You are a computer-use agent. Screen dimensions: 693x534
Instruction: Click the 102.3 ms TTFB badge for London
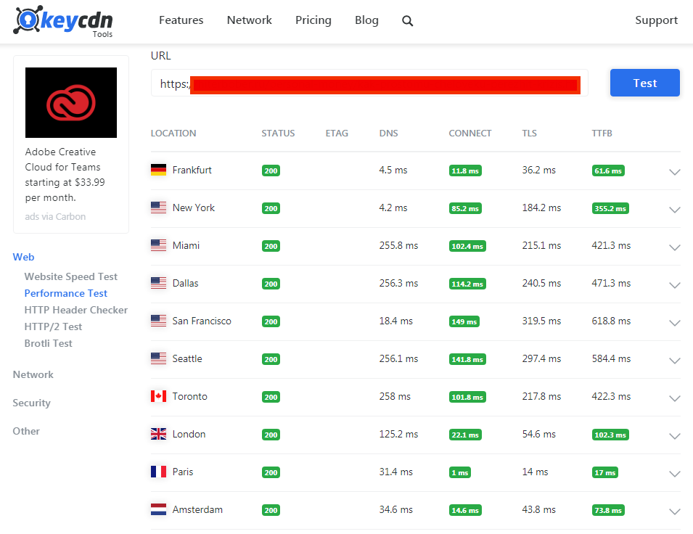610,435
